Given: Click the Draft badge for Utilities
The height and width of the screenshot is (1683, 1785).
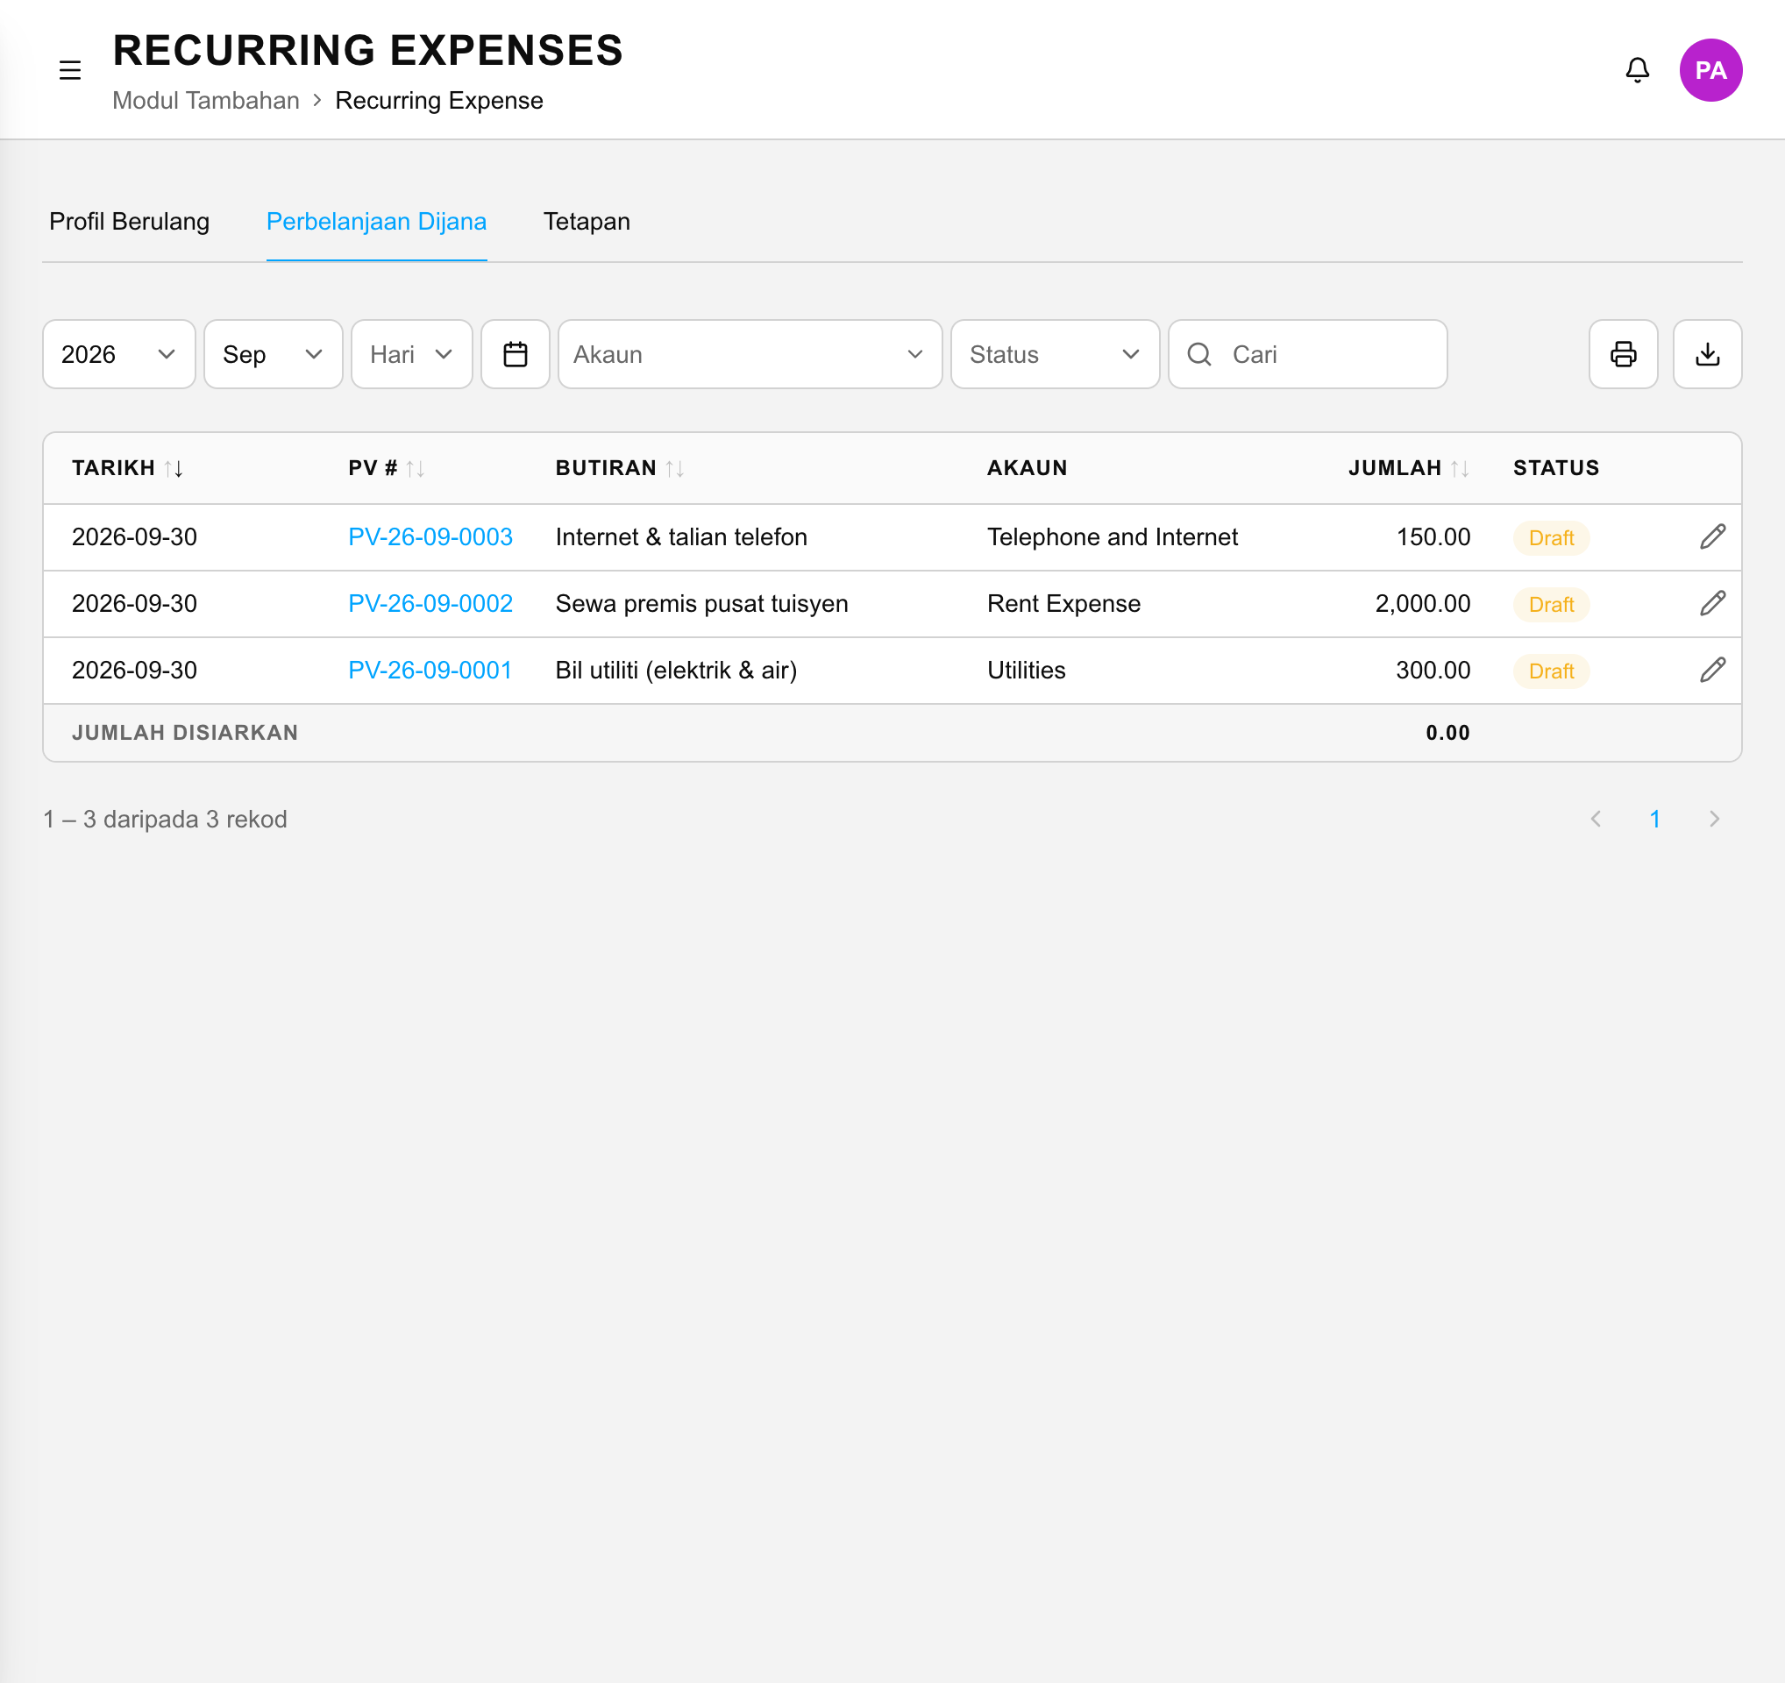Looking at the screenshot, I should coord(1551,671).
